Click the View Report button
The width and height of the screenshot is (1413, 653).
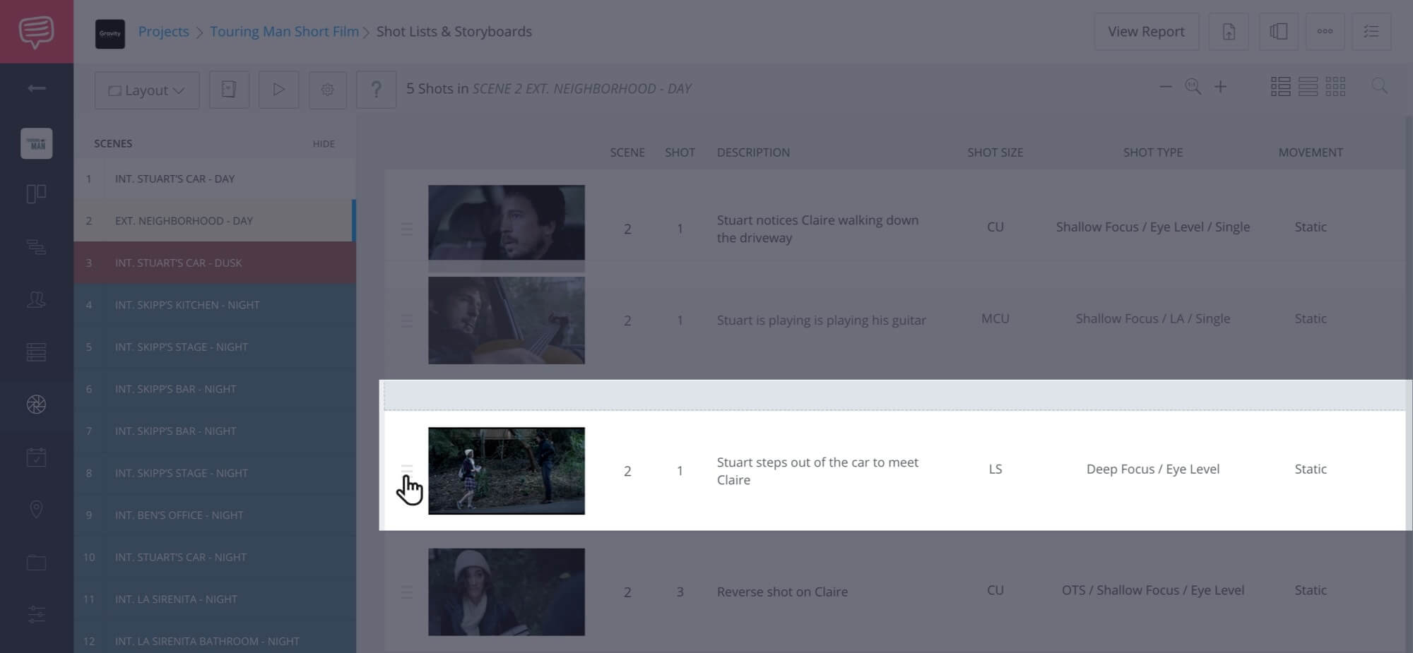[x=1146, y=32]
